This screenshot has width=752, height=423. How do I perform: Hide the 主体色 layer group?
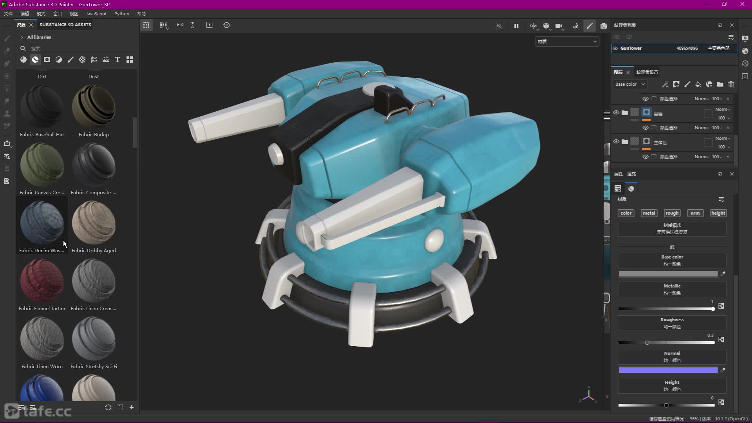(616, 142)
